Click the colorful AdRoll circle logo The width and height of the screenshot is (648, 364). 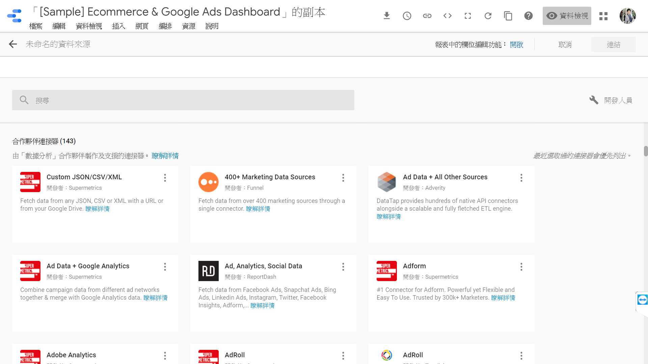(x=387, y=355)
